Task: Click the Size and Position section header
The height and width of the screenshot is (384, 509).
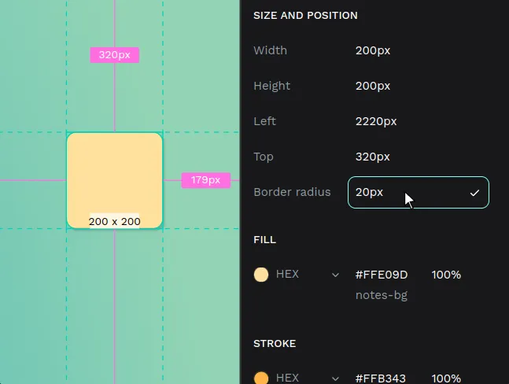Action: point(305,16)
